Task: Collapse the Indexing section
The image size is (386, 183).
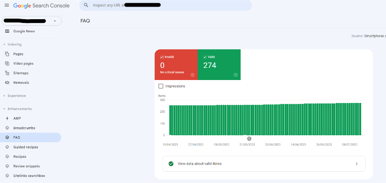Action: point(4,44)
